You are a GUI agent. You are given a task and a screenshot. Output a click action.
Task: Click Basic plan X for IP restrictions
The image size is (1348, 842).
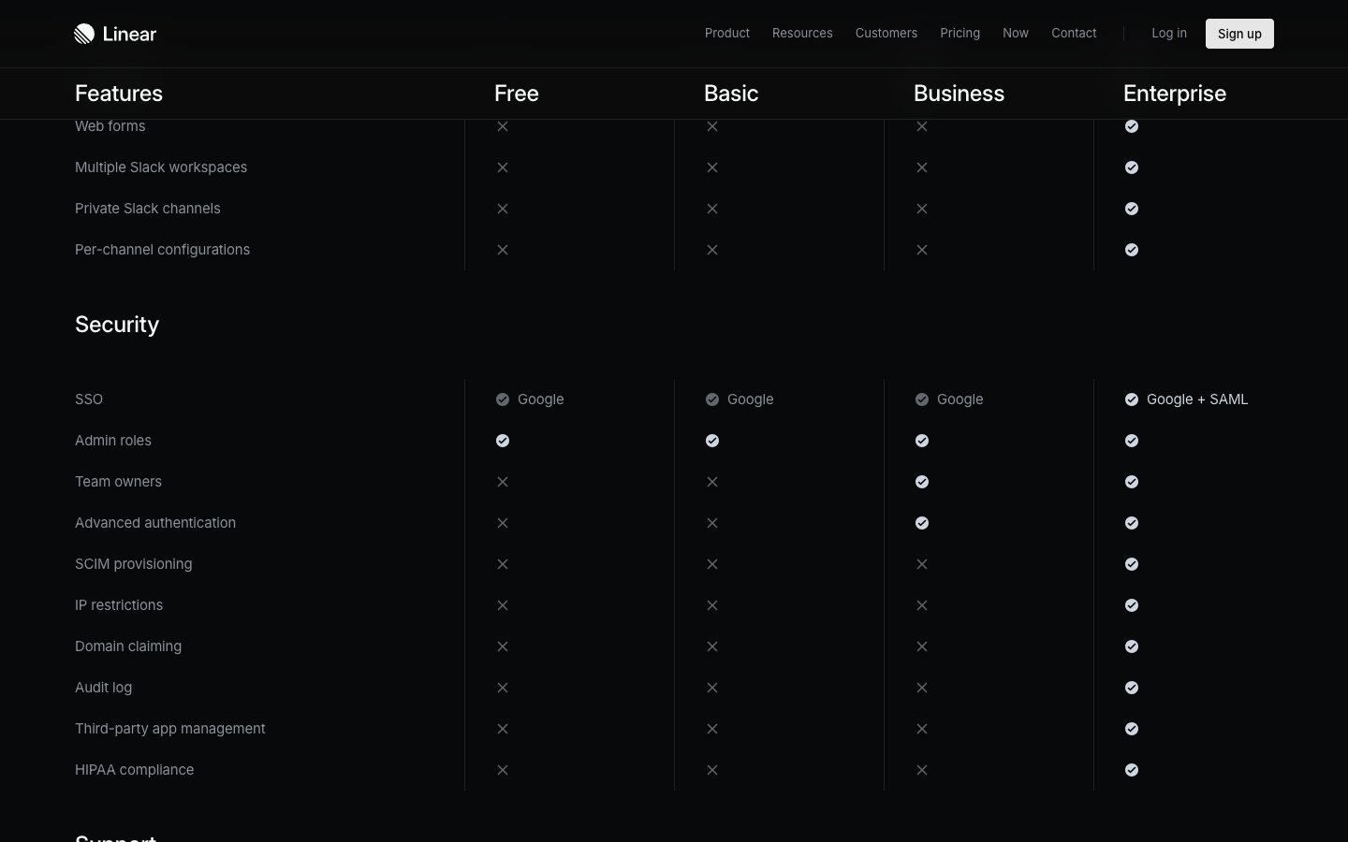tap(712, 605)
